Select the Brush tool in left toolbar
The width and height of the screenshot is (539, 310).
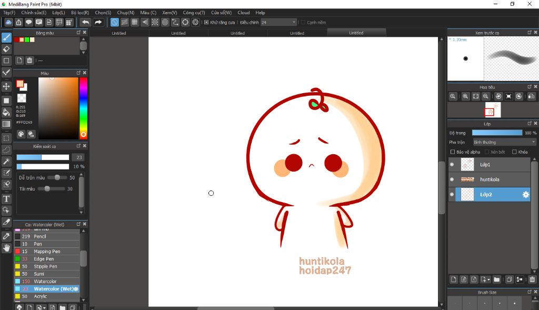6,37
